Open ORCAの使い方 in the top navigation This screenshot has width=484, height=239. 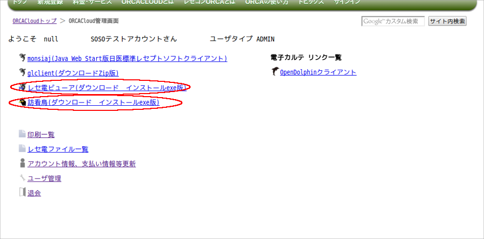pos(266,2)
